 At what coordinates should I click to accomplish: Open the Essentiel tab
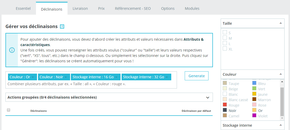tap(23, 8)
